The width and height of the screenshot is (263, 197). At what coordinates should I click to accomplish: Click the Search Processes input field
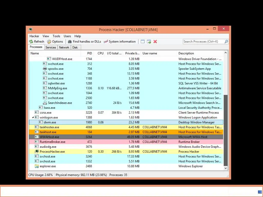pos(204,42)
